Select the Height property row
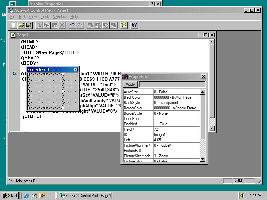267x200 pixels. (x=162, y=129)
